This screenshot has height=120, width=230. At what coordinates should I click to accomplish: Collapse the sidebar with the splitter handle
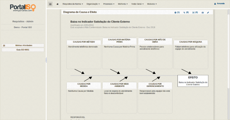(46, 60)
